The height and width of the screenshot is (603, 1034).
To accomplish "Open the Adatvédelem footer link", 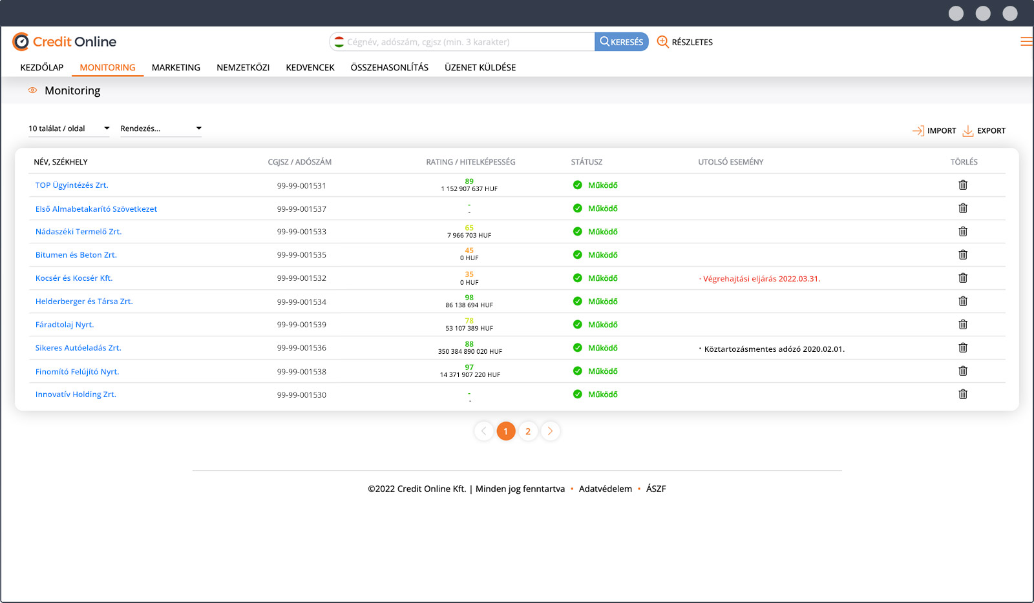I will coord(606,489).
